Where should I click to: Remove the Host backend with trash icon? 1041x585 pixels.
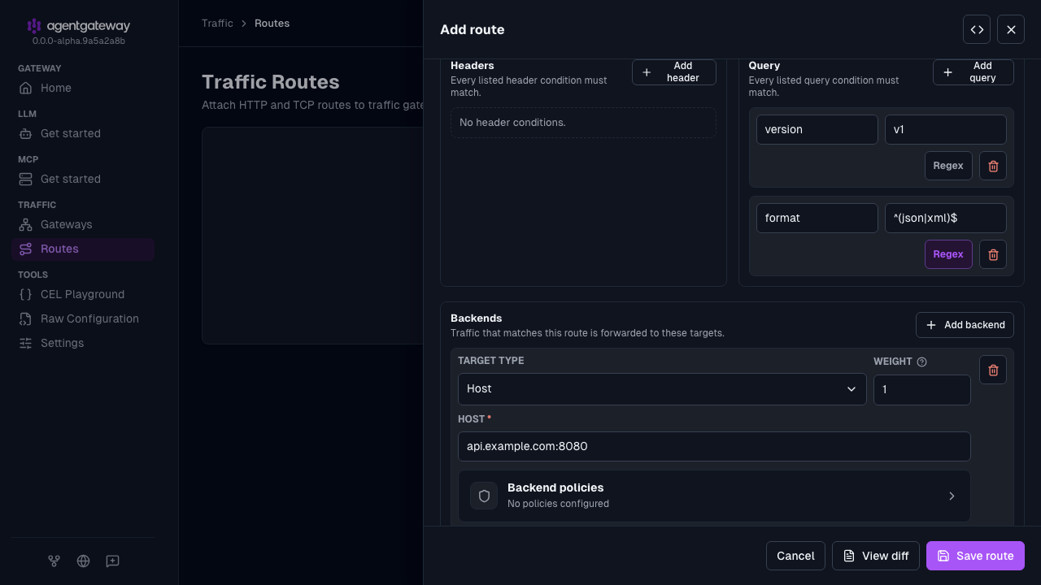point(993,370)
